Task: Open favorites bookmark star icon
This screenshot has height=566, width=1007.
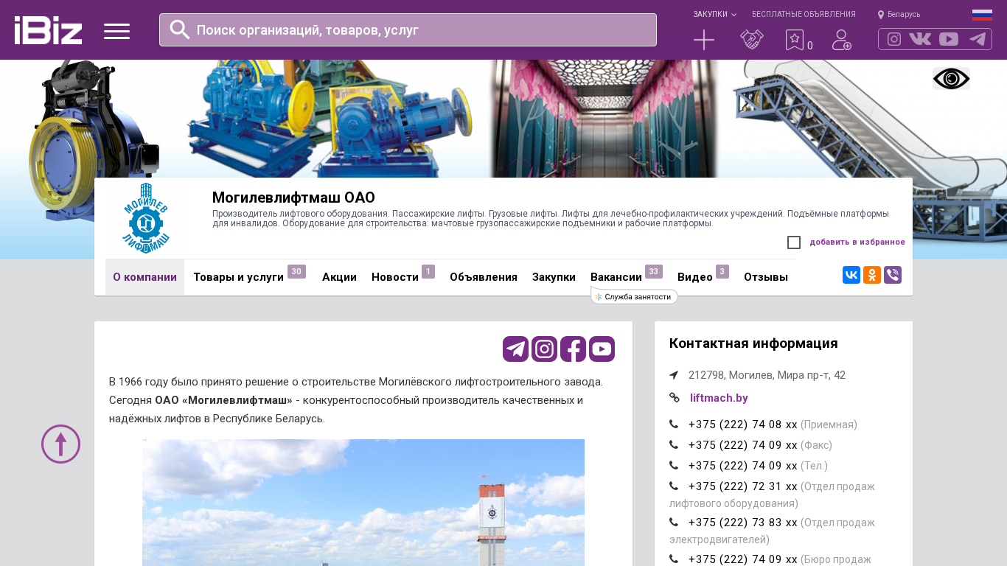Action: pyautogui.click(x=795, y=40)
